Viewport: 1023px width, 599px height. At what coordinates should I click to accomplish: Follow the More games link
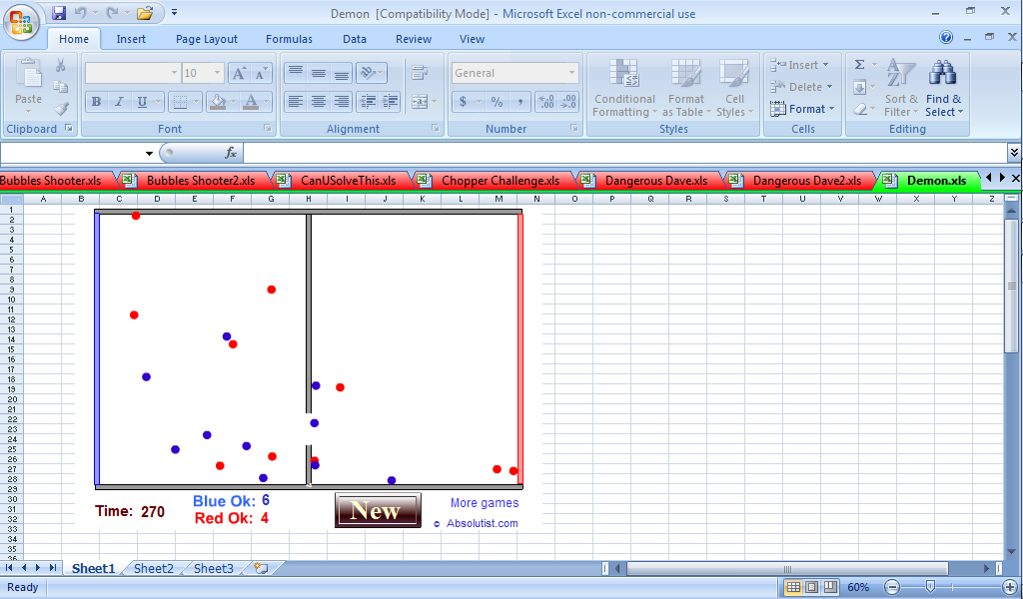(x=485, y=503)
